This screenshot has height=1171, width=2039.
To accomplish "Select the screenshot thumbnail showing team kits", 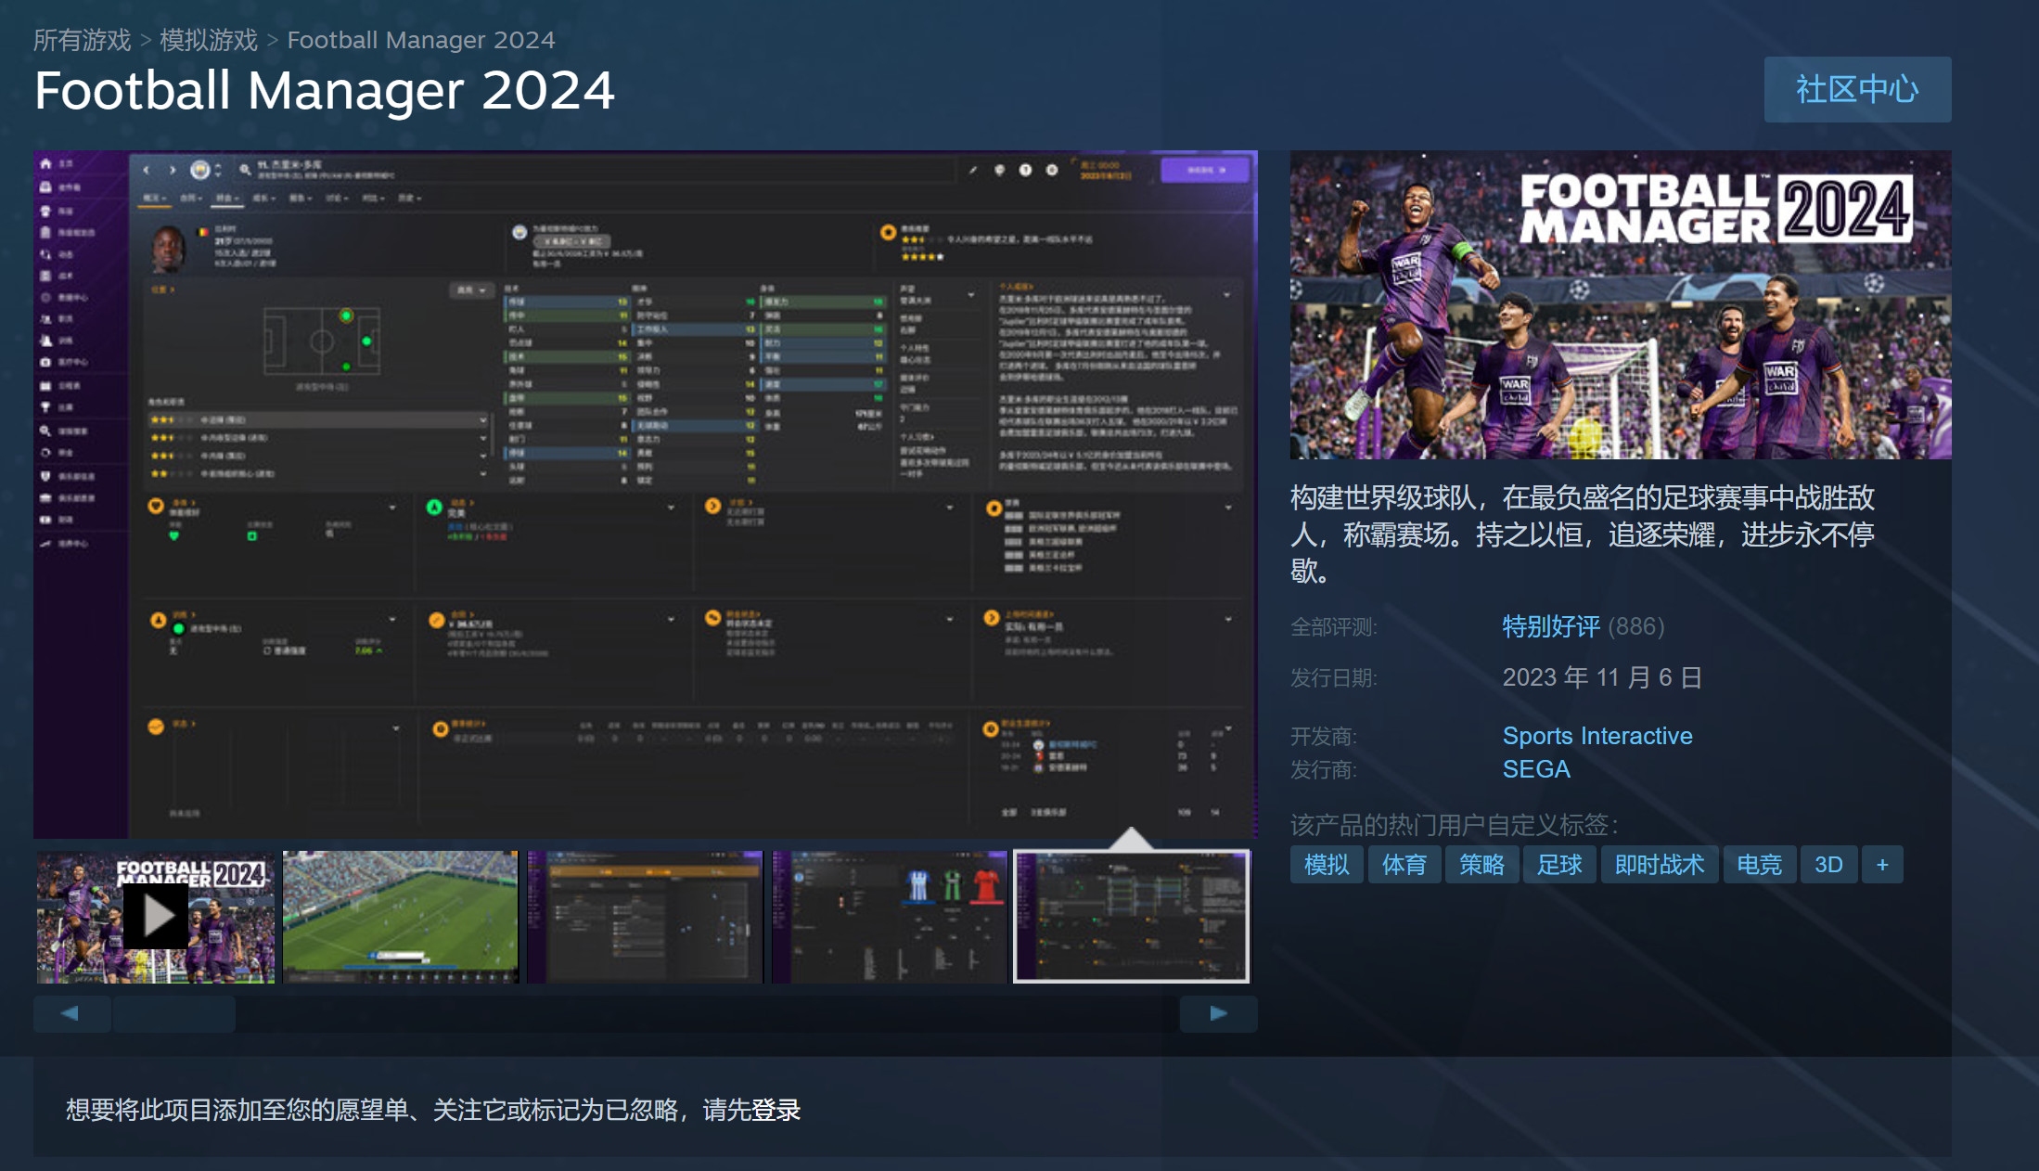I will tap(889, 917).
